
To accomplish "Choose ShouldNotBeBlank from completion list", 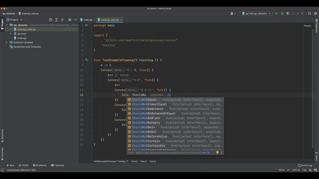I will coord(175,118).
